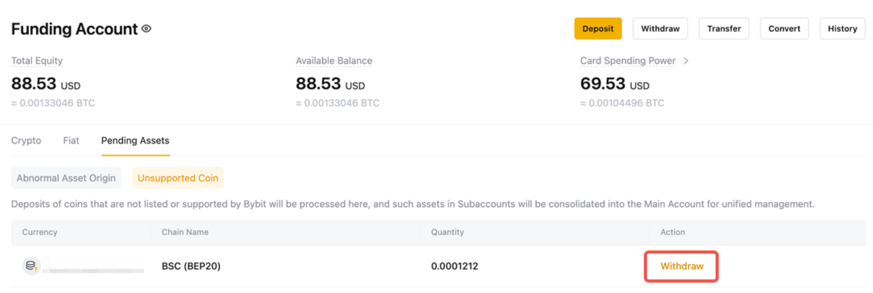873x293 pixels.
Task: Select the Pending Assets tab
Action: 135,141
